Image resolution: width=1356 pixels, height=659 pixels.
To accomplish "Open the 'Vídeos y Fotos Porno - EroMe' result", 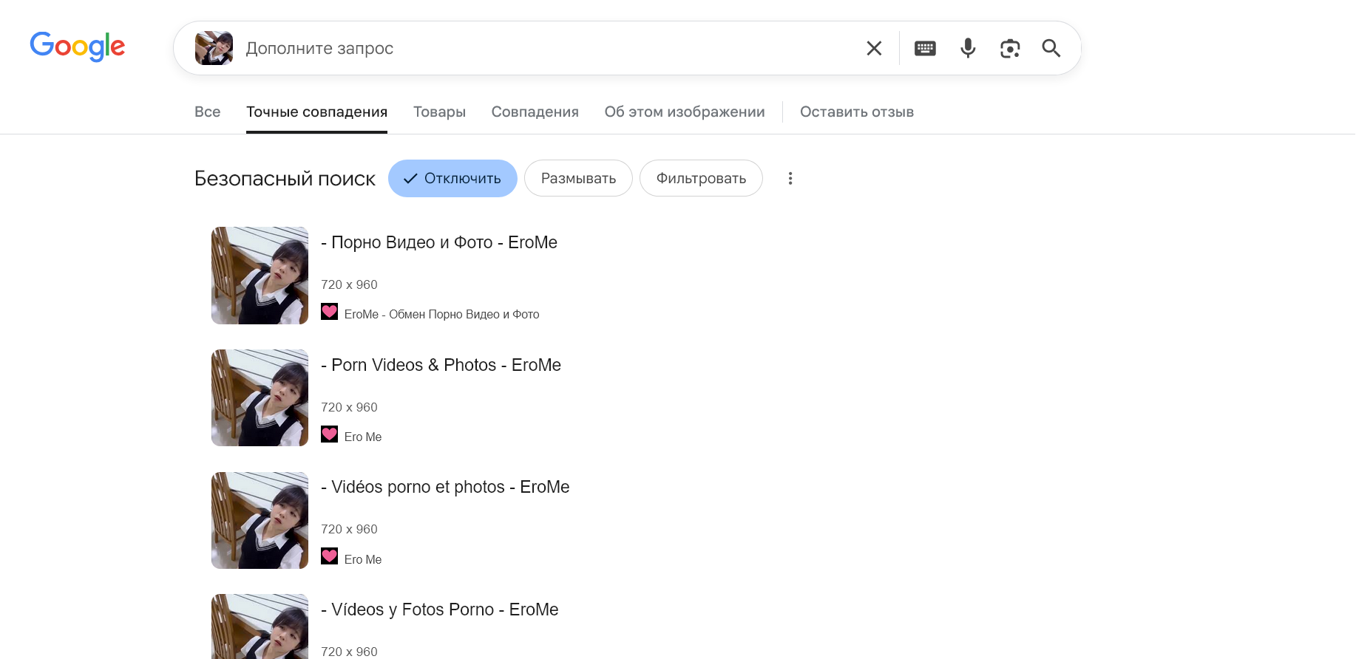I will [440, 610].
